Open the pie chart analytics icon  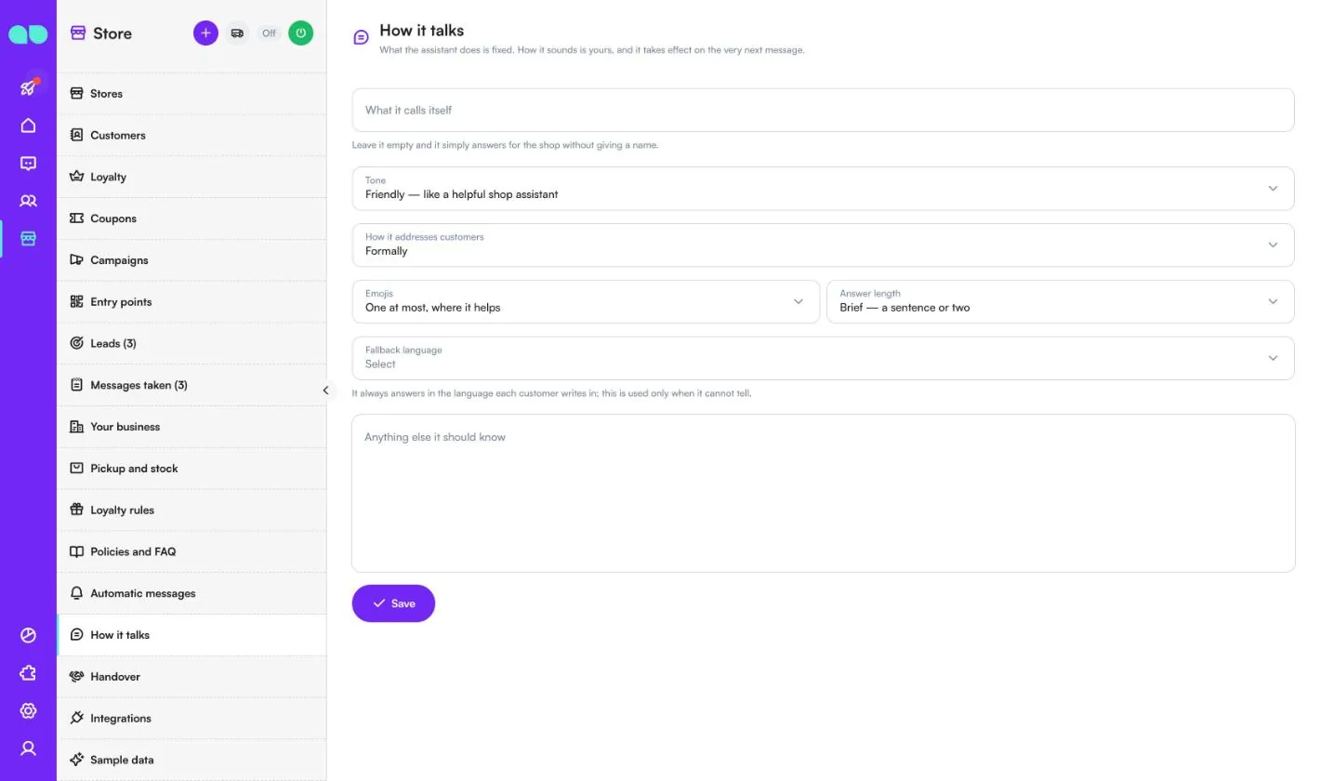coord(28,636)
